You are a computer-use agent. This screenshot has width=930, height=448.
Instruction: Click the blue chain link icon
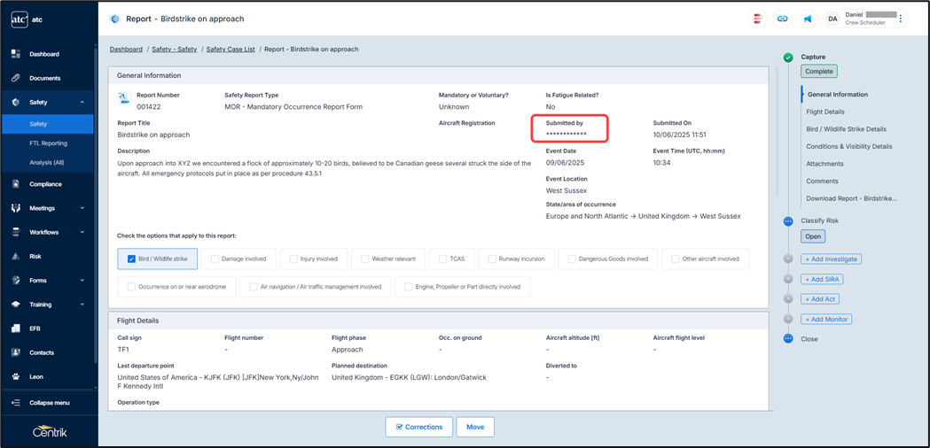coord(782,19)
